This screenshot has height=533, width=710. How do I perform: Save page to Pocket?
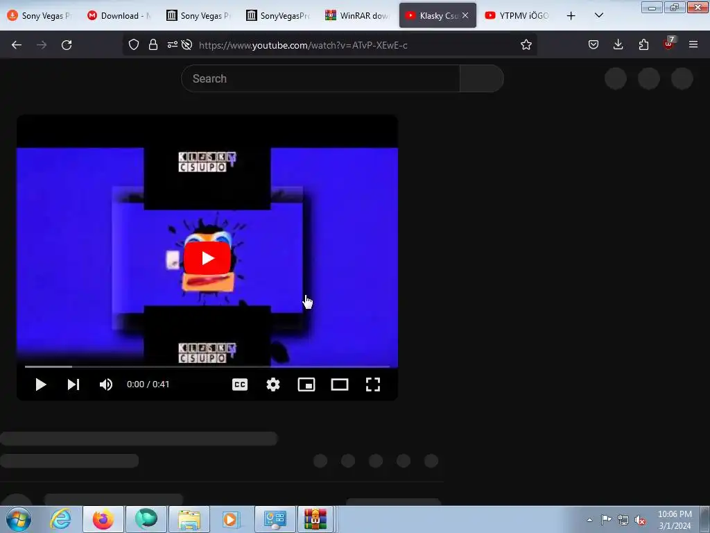594,44
